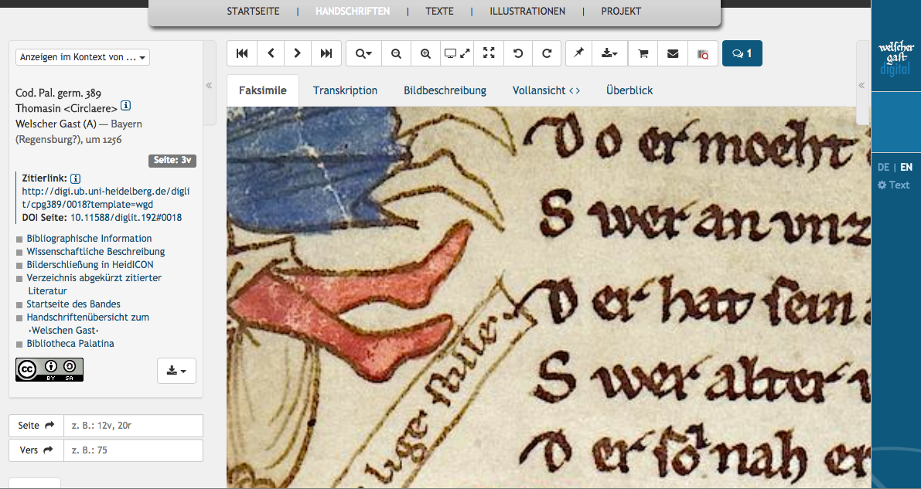The width and height of the screenshot is (921, 489).
Task: Click the envelope mail icon
Action: [673, 53]
